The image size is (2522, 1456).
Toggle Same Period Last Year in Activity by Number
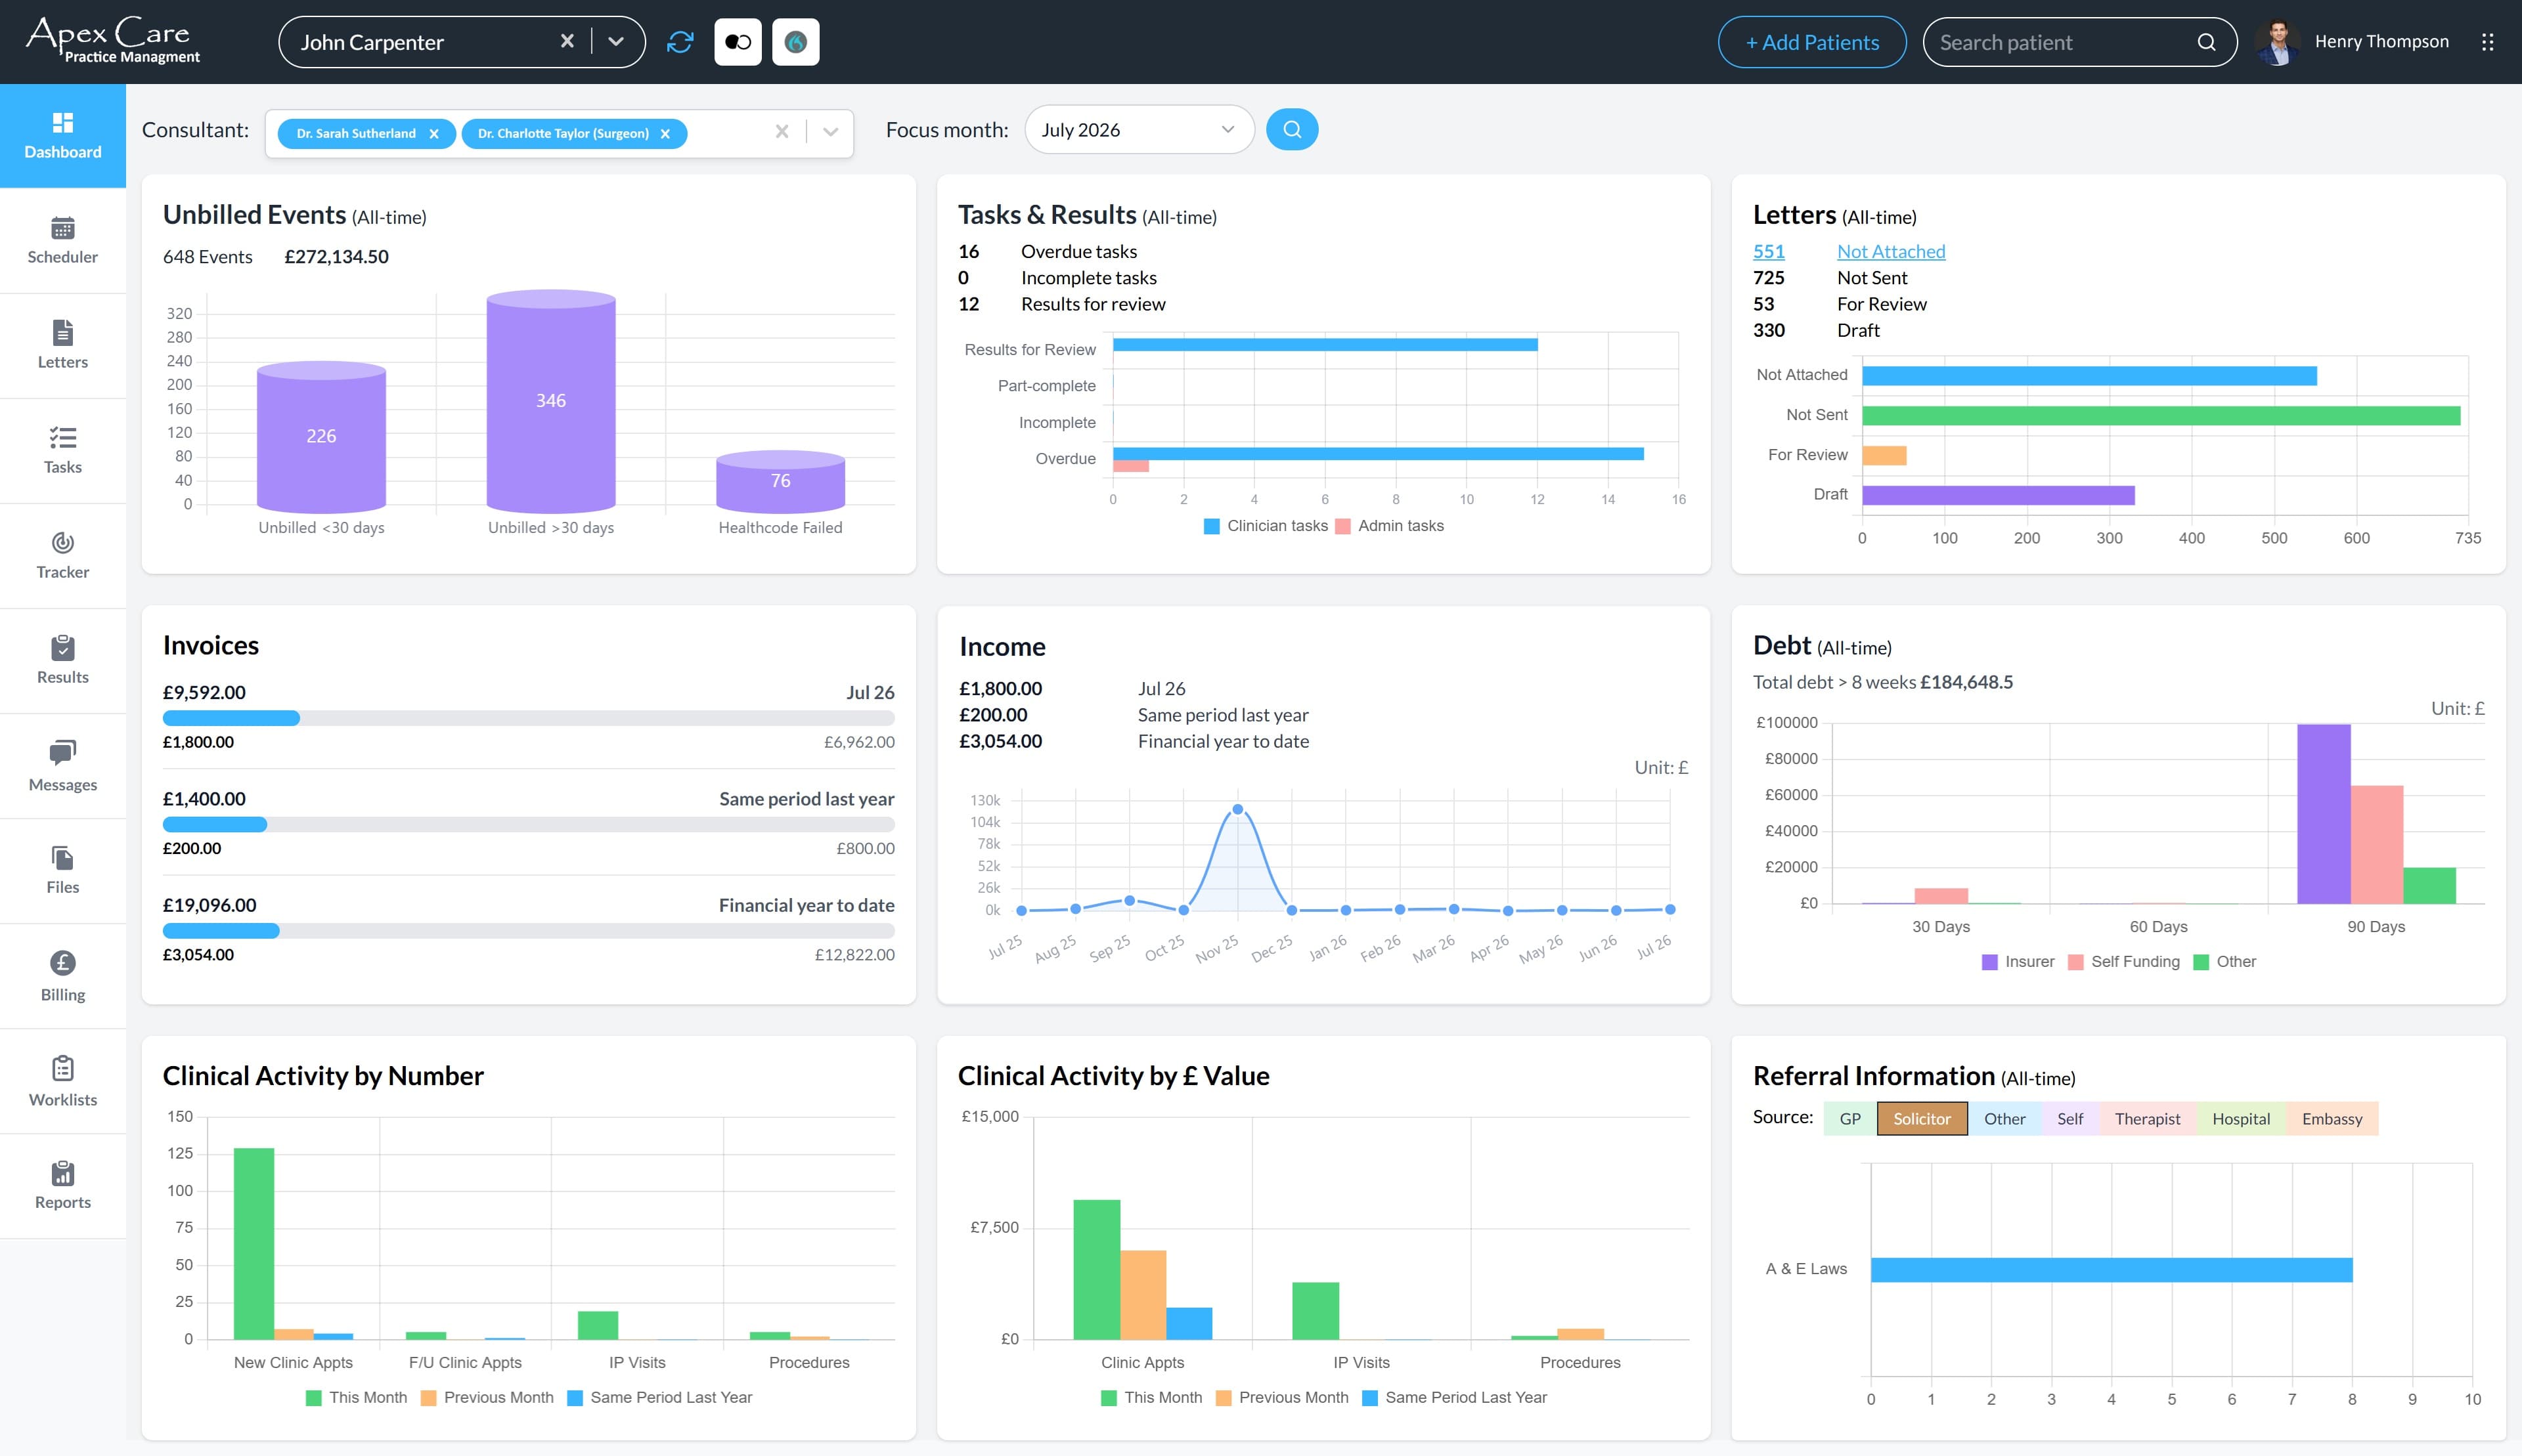tap(659, 1398)
